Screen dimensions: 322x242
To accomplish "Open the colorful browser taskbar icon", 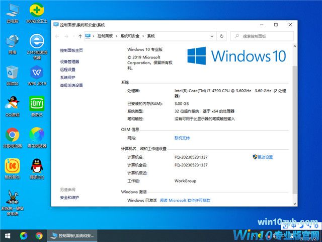I will point(24,235).
